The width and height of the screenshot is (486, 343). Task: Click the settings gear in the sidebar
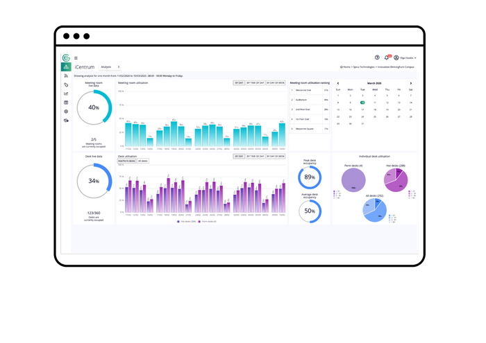pos(66,112)
